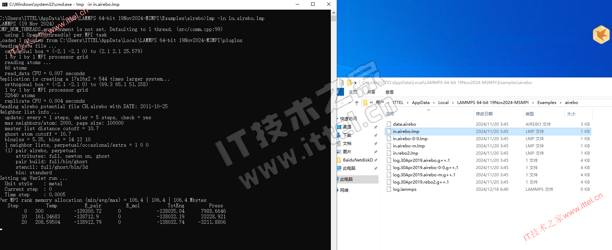Expand the chevron after ITTEL in address bar
This screenshot has height=250, width=612.
(408, 103)
